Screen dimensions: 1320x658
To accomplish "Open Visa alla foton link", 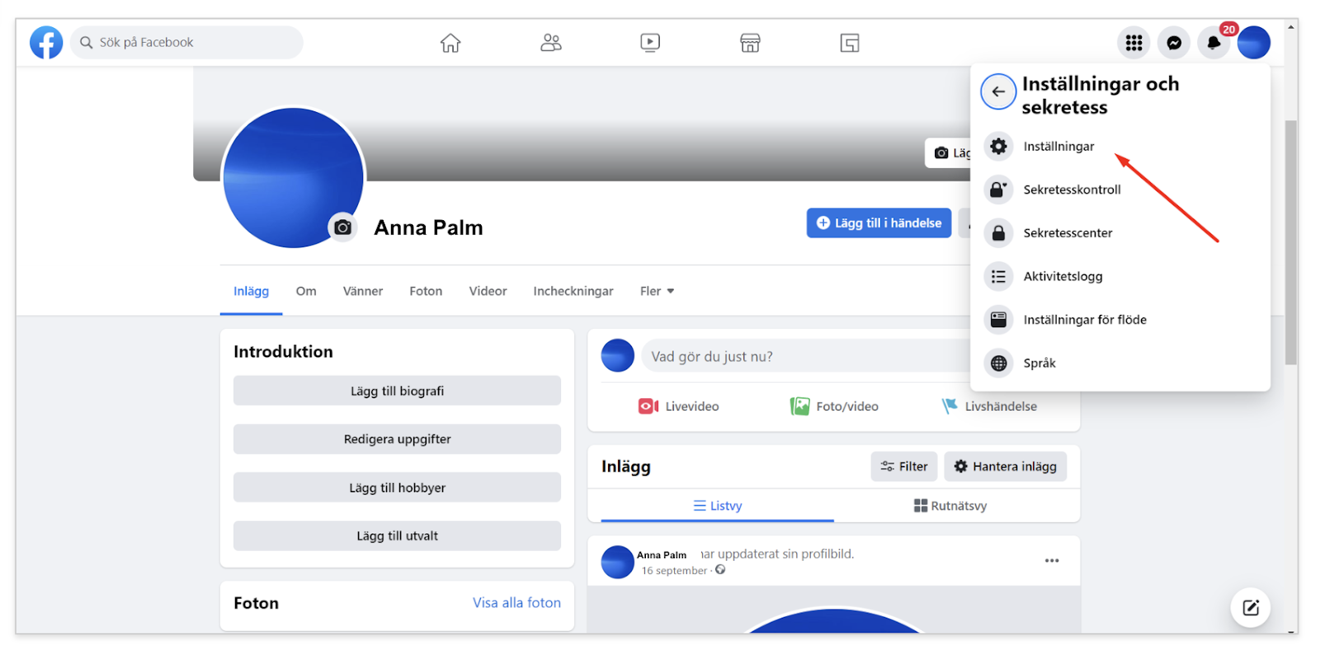I will coord(516,603).
